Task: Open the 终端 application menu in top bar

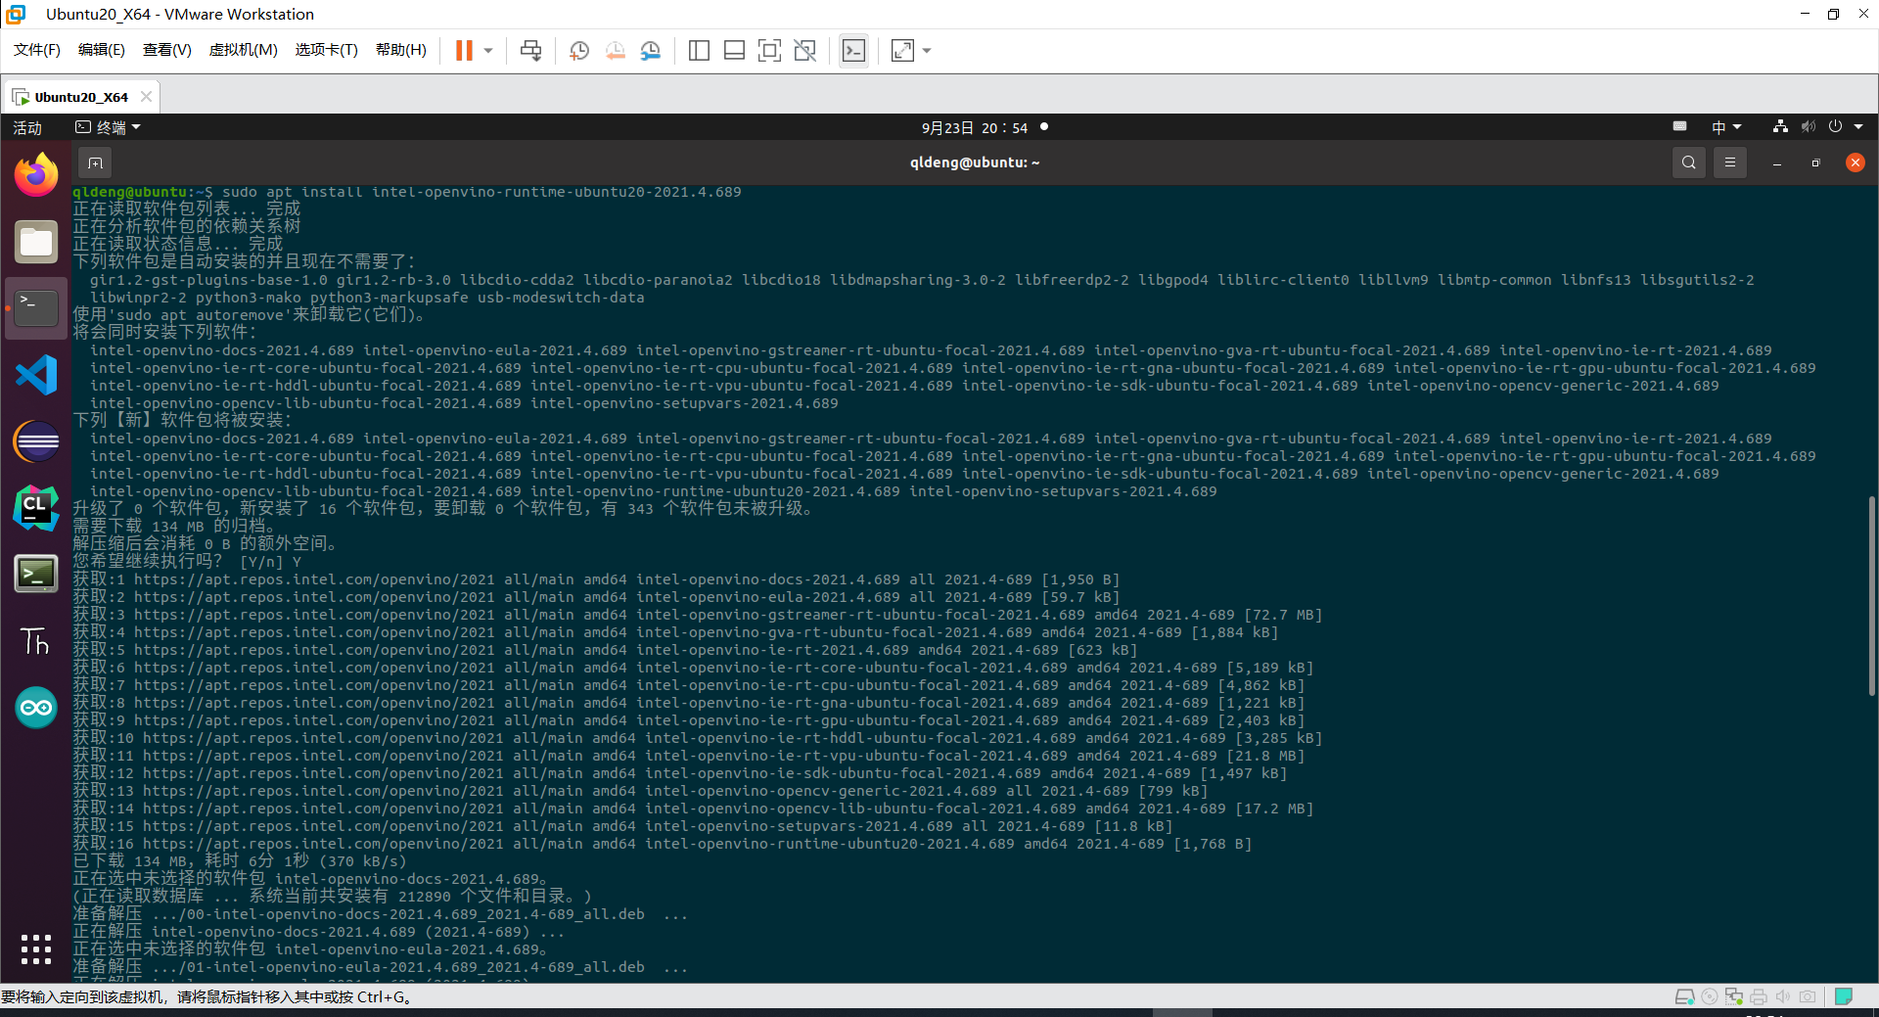Action: point(109,127)
